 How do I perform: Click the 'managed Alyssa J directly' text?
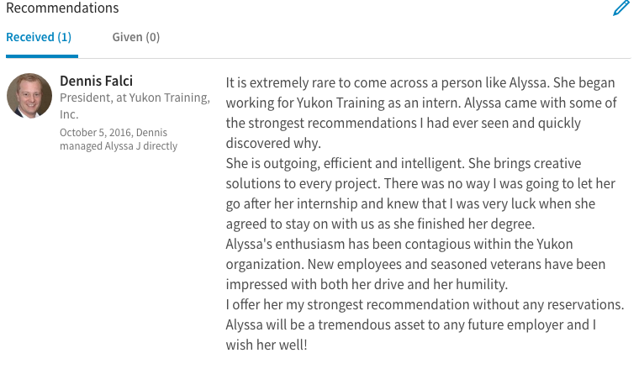pos(119,145)
